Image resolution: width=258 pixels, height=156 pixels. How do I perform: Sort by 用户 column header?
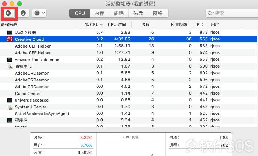pos(215,24)
